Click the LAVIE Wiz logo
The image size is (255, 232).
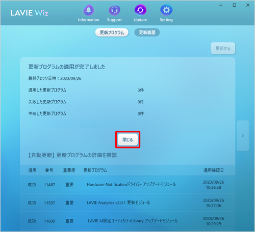click(x=29, y=13)
